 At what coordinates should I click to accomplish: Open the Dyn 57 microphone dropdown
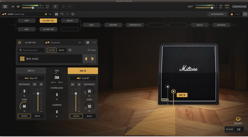(x=31, y=78)
